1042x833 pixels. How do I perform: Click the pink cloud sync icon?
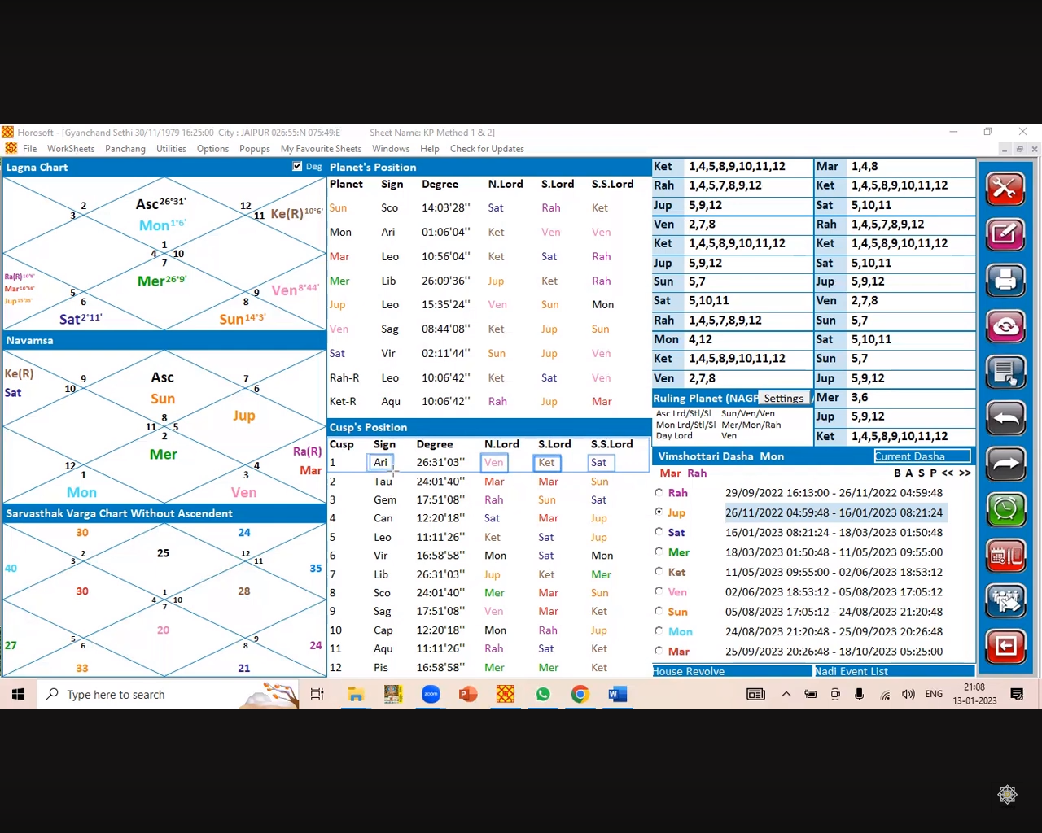pyautogui.click(x=1005, y=327)
